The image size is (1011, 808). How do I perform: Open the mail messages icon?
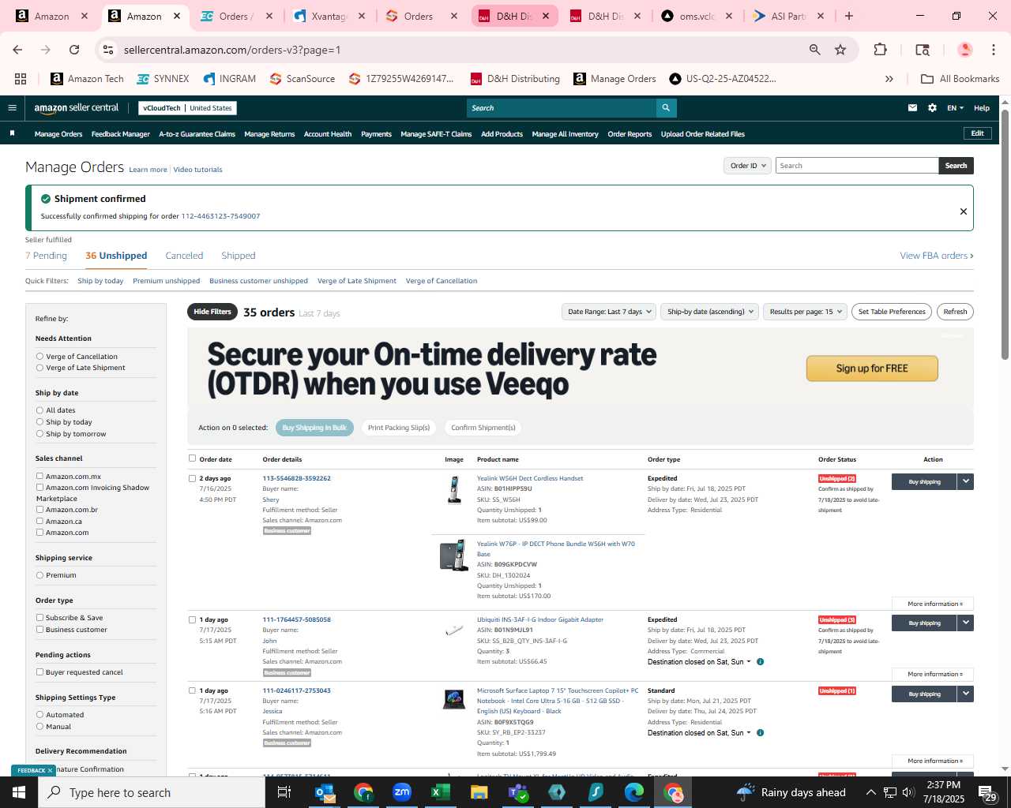pyautogui.click(x=912, y=108)
